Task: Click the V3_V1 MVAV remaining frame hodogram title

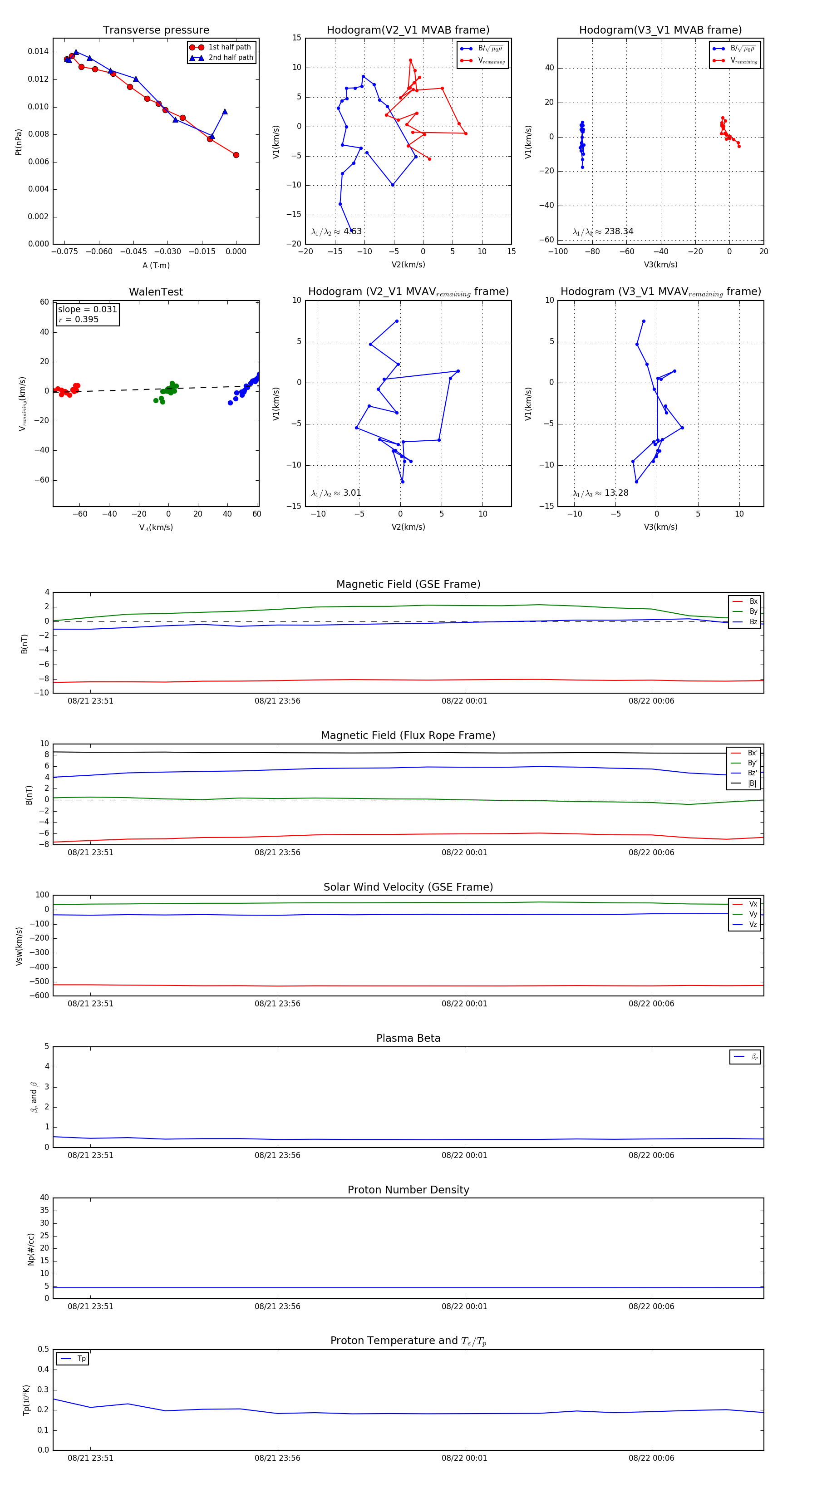Action: tap(660, 292)
